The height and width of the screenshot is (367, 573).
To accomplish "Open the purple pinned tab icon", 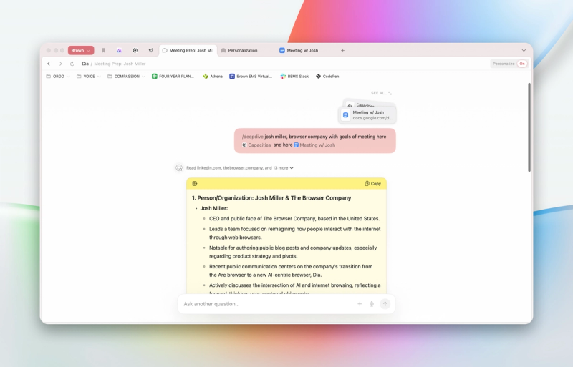I will [x=119, y=50].
